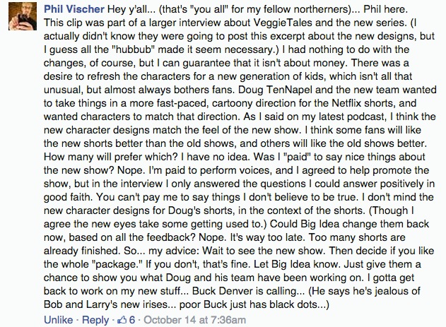Click Unlike under the comment
The image size is (446, 327).
click(x=58, y=320)
